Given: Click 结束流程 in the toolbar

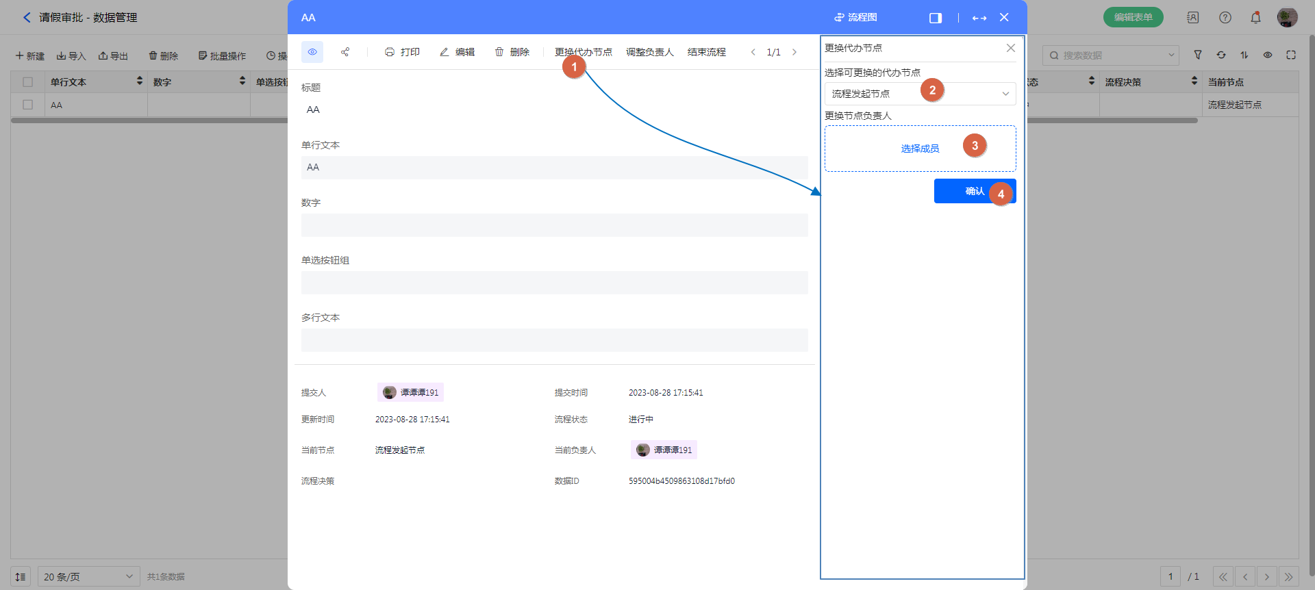Looking at the screenshot, I should coord(706,52).
